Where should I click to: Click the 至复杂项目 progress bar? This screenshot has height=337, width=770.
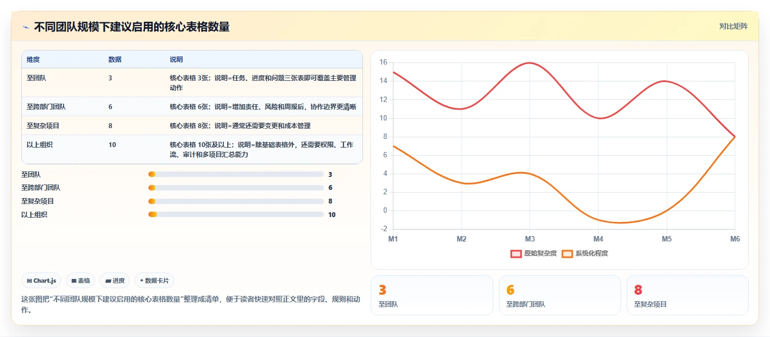(x=236, y=201)
